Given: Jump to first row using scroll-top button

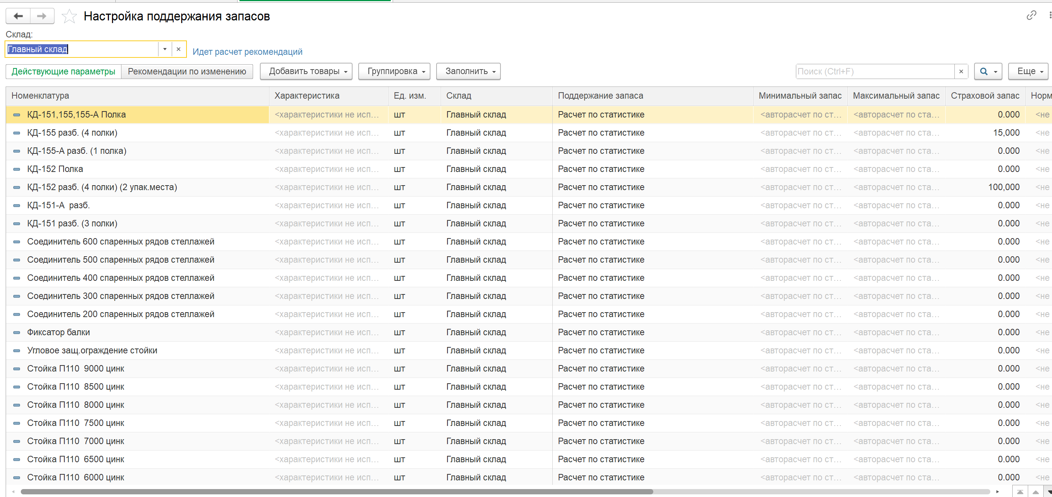Looking at the screenshot, I should [x=1020, y=492].
